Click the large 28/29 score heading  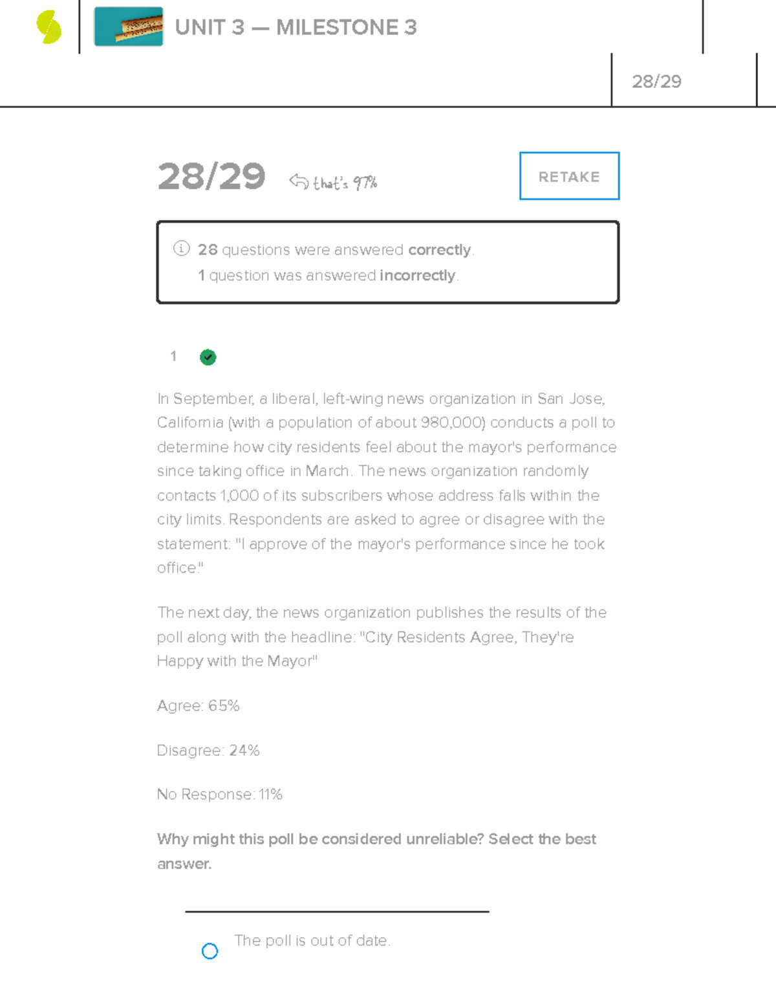[211, 177]
